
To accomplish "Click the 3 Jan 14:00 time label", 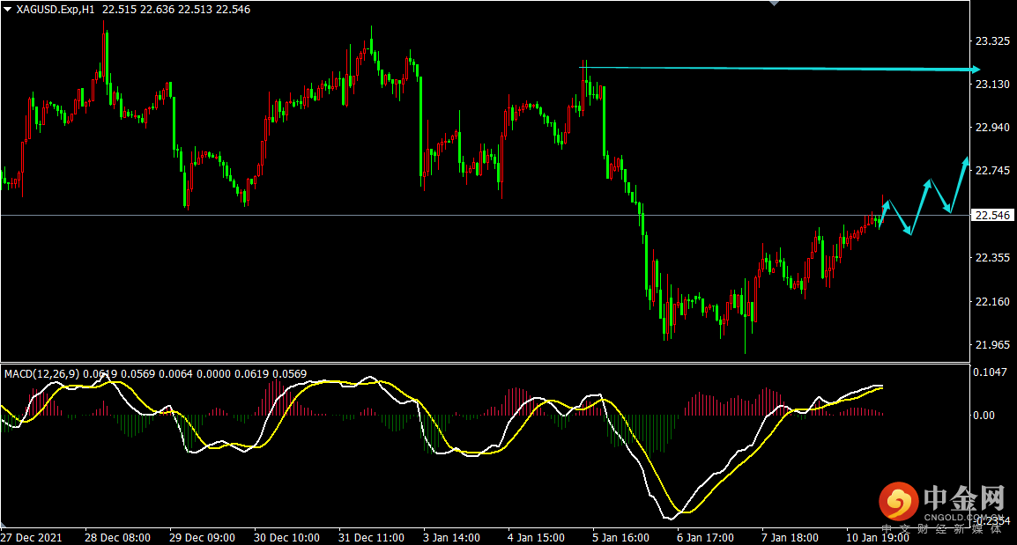I will point(450,537).
